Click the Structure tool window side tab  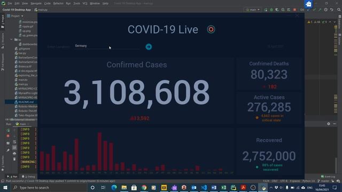[3, 41]
